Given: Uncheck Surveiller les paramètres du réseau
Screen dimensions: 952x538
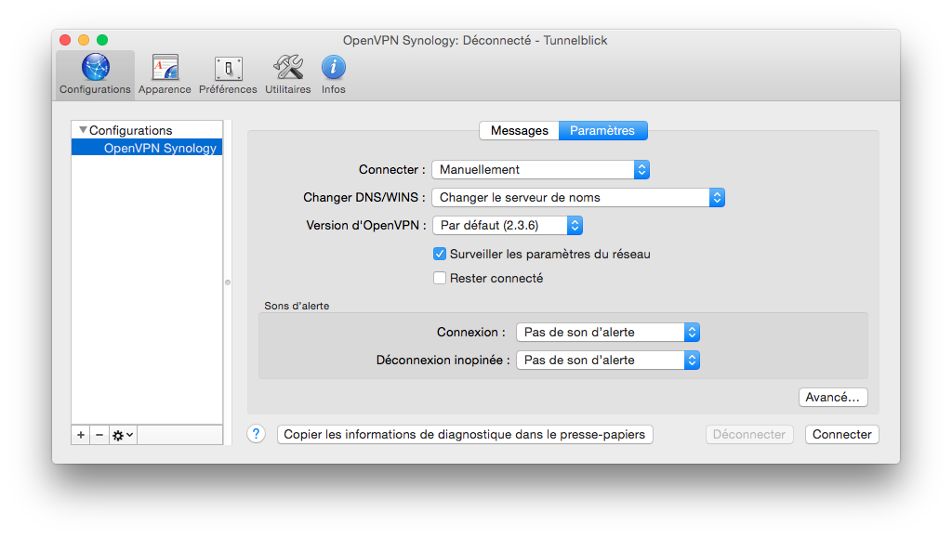Looking at the screenshot, I should point(440,255).
